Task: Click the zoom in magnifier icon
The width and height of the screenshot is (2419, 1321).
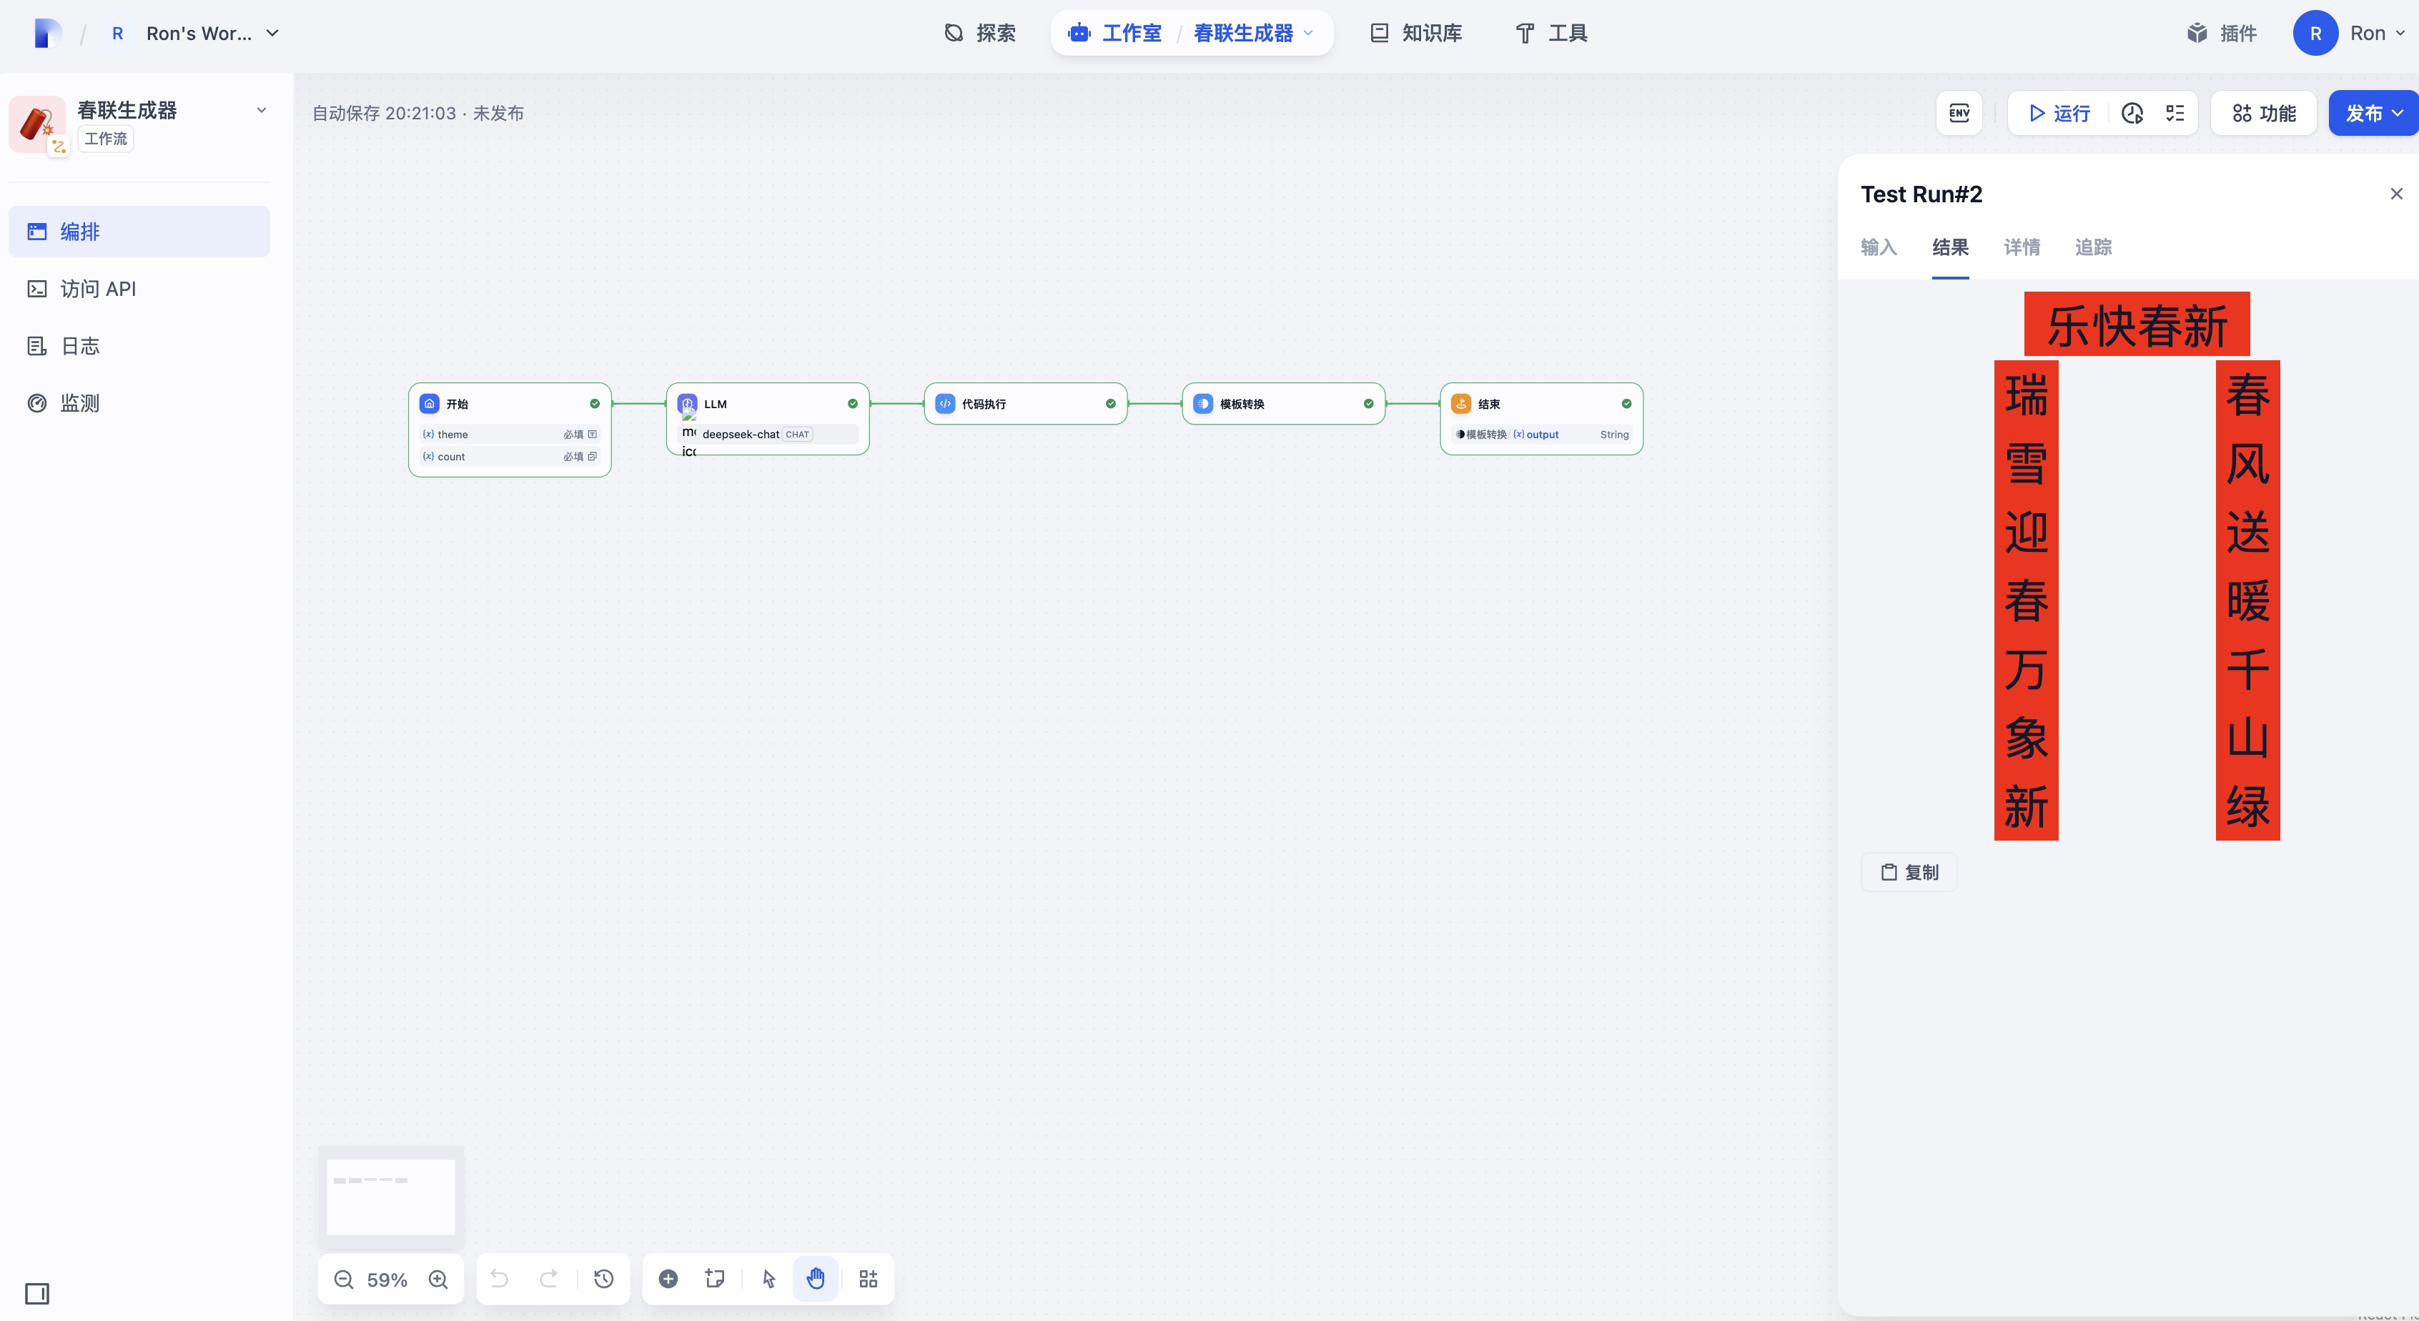Action: pyautogui.click(x=437, y=1279)
